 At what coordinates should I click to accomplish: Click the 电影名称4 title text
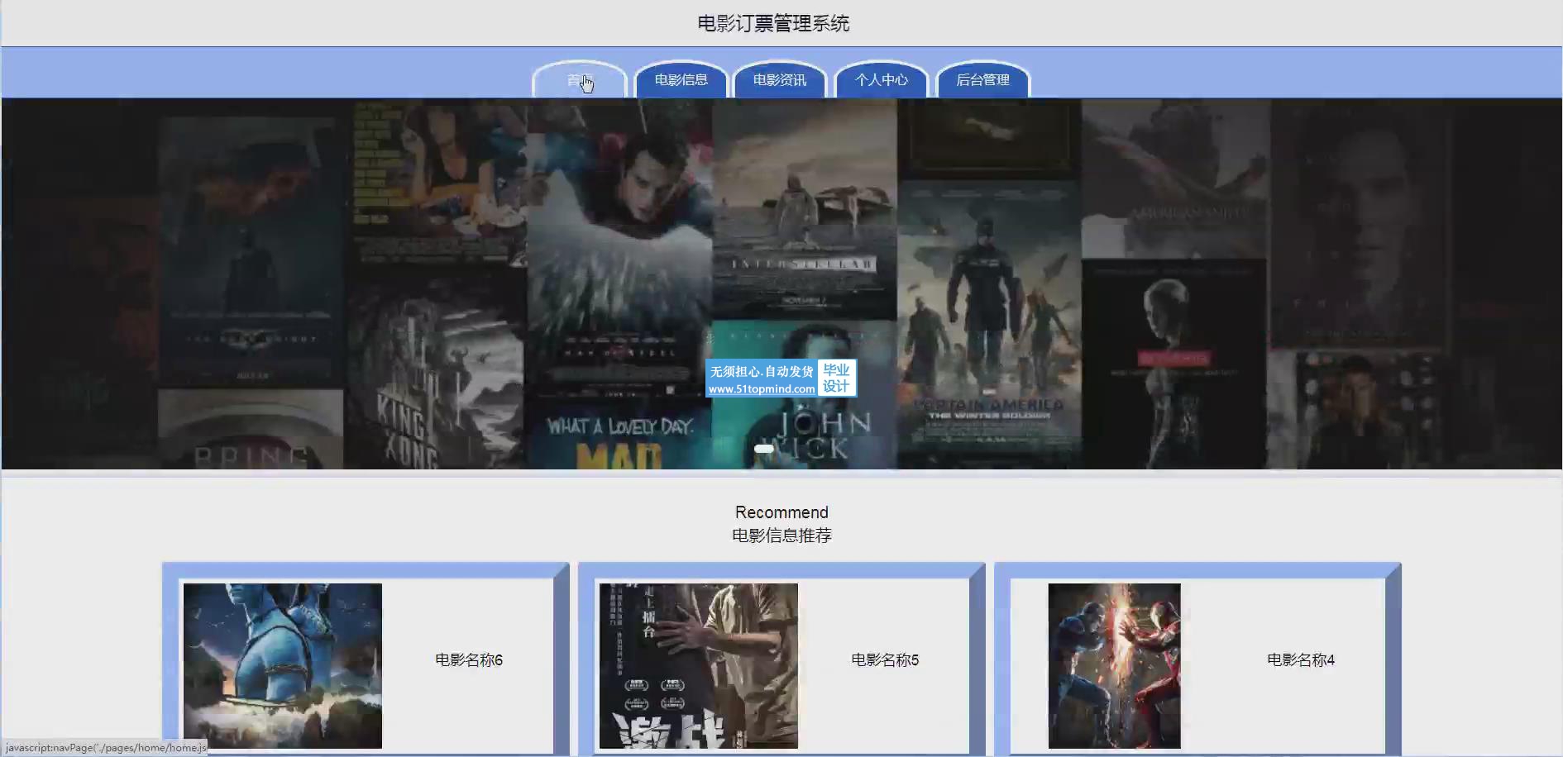[x=1301, y=659]
